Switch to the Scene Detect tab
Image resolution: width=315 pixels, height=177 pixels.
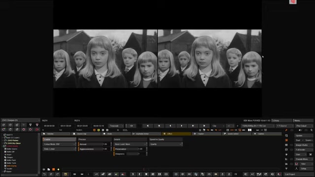(x=237, y=134)
